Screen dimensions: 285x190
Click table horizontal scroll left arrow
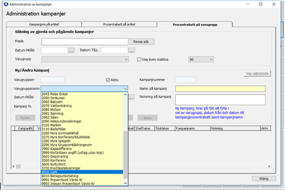[14, 166]
